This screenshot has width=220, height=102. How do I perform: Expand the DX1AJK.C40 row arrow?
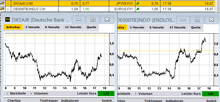point(8,4)
